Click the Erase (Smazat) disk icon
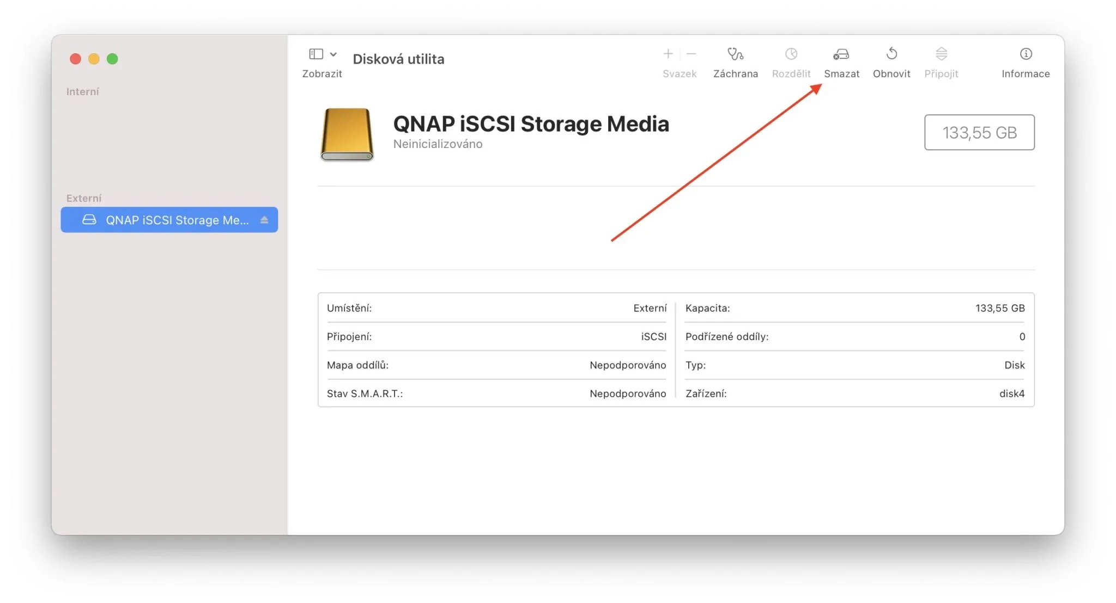 841,54
